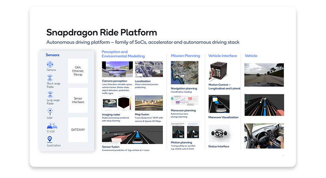The height and width of the screenshot is (178, 326).
Task: Open the Maneuver Visualization thumbnail
Action: (219, 104)
